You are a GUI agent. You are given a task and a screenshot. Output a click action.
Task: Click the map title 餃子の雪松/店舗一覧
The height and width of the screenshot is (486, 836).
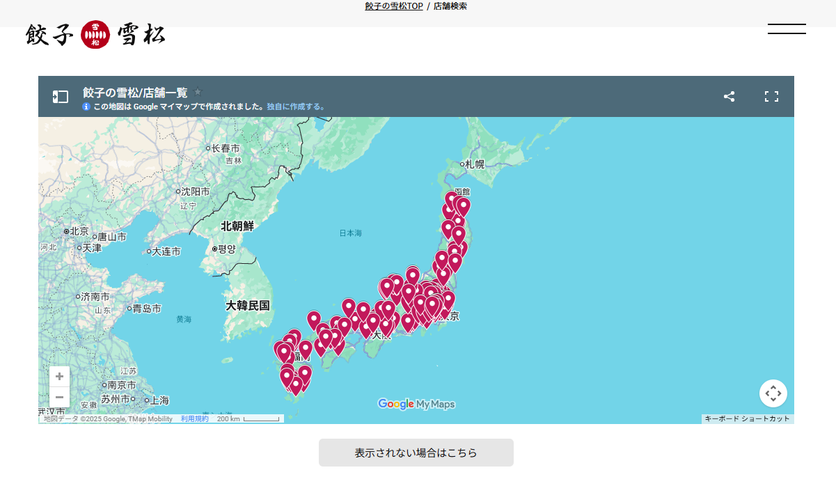(135, 93)
